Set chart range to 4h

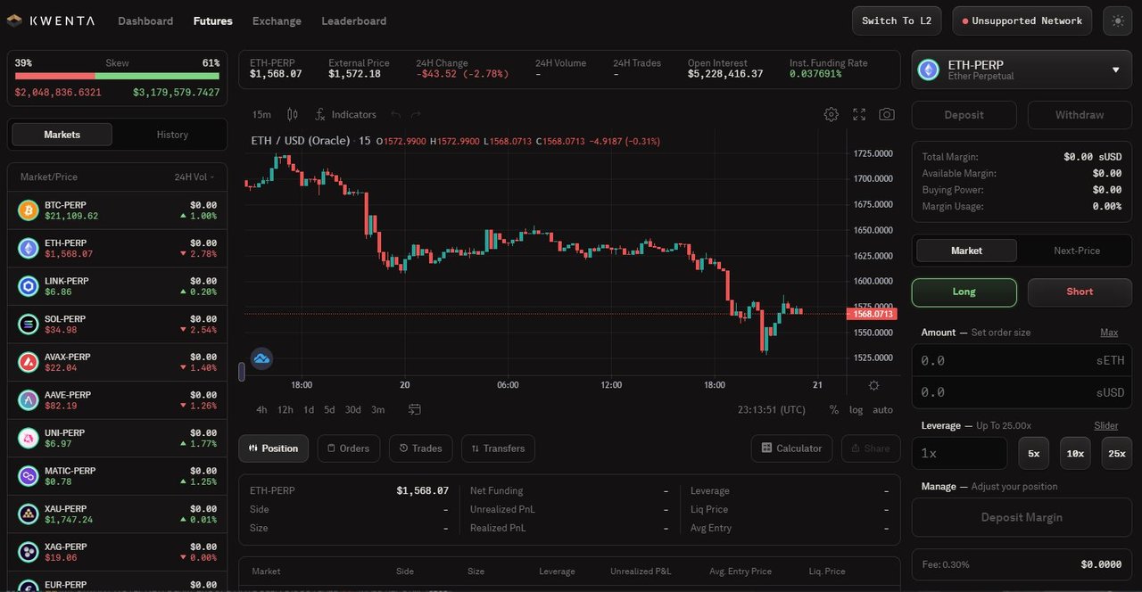pos(261,409)
